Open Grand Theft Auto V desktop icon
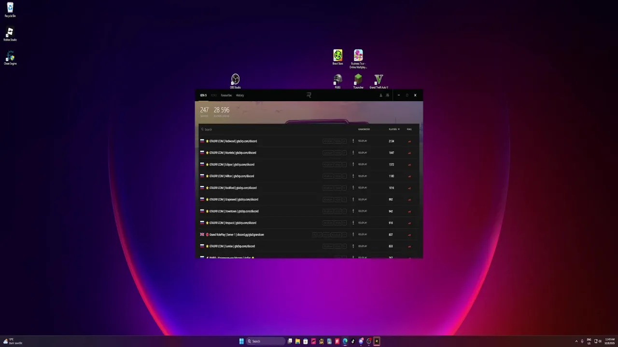Viewport: 618px width, 347px height. pyautogui.click(x=379, y=81)
